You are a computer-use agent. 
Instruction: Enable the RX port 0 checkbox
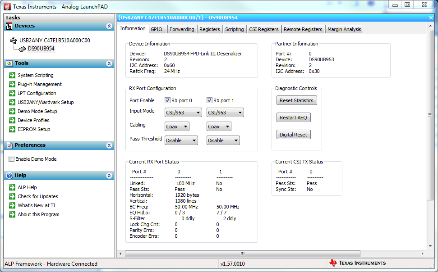(x=167, y=100)
